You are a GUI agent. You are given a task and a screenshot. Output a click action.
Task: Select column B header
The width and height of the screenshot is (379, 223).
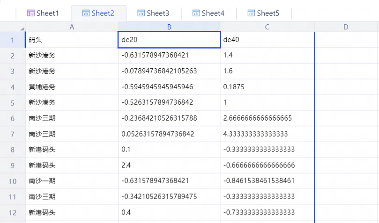169,27
